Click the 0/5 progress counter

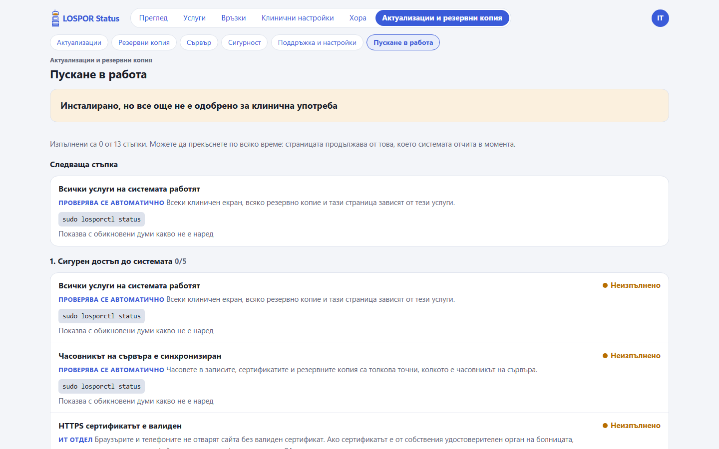tap(181, 261)
